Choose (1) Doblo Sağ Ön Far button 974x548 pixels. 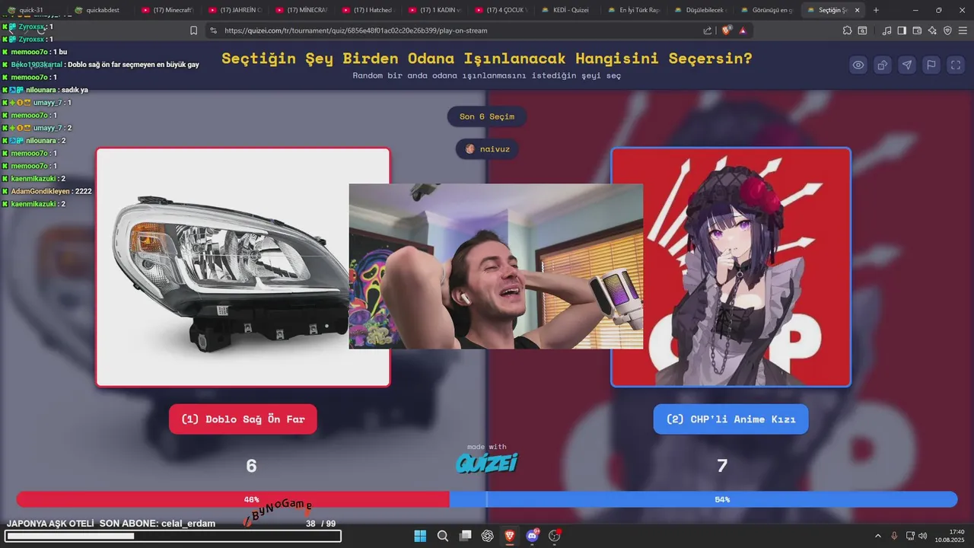tap(243, 419)
